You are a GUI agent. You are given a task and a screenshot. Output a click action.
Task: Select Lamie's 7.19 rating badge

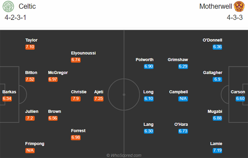(x=217, y=151)
